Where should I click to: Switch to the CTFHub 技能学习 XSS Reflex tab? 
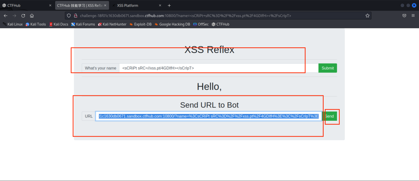tap(82, 6)
